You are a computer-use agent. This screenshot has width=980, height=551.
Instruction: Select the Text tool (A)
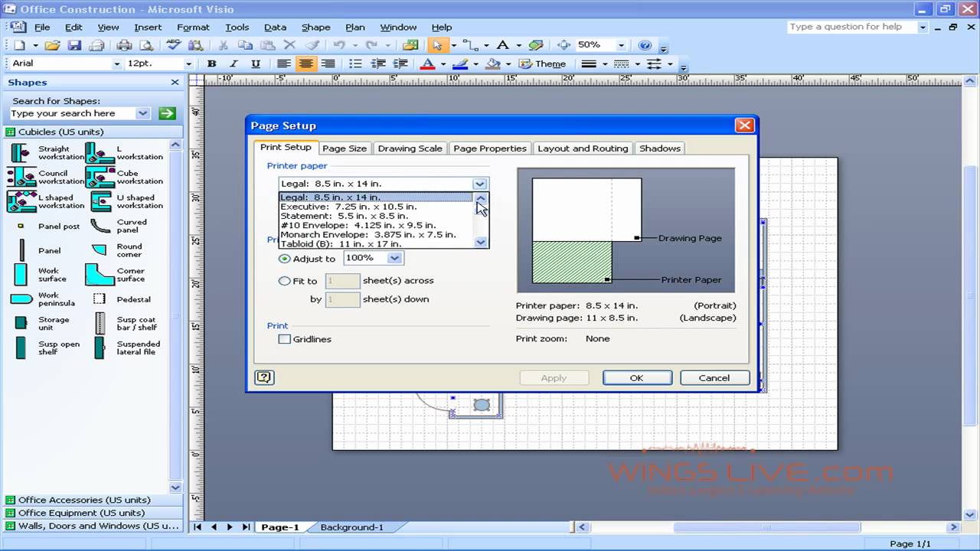point(502,45)
